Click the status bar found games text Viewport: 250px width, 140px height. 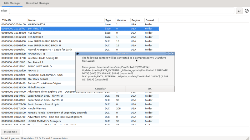(x=34, y=138)
